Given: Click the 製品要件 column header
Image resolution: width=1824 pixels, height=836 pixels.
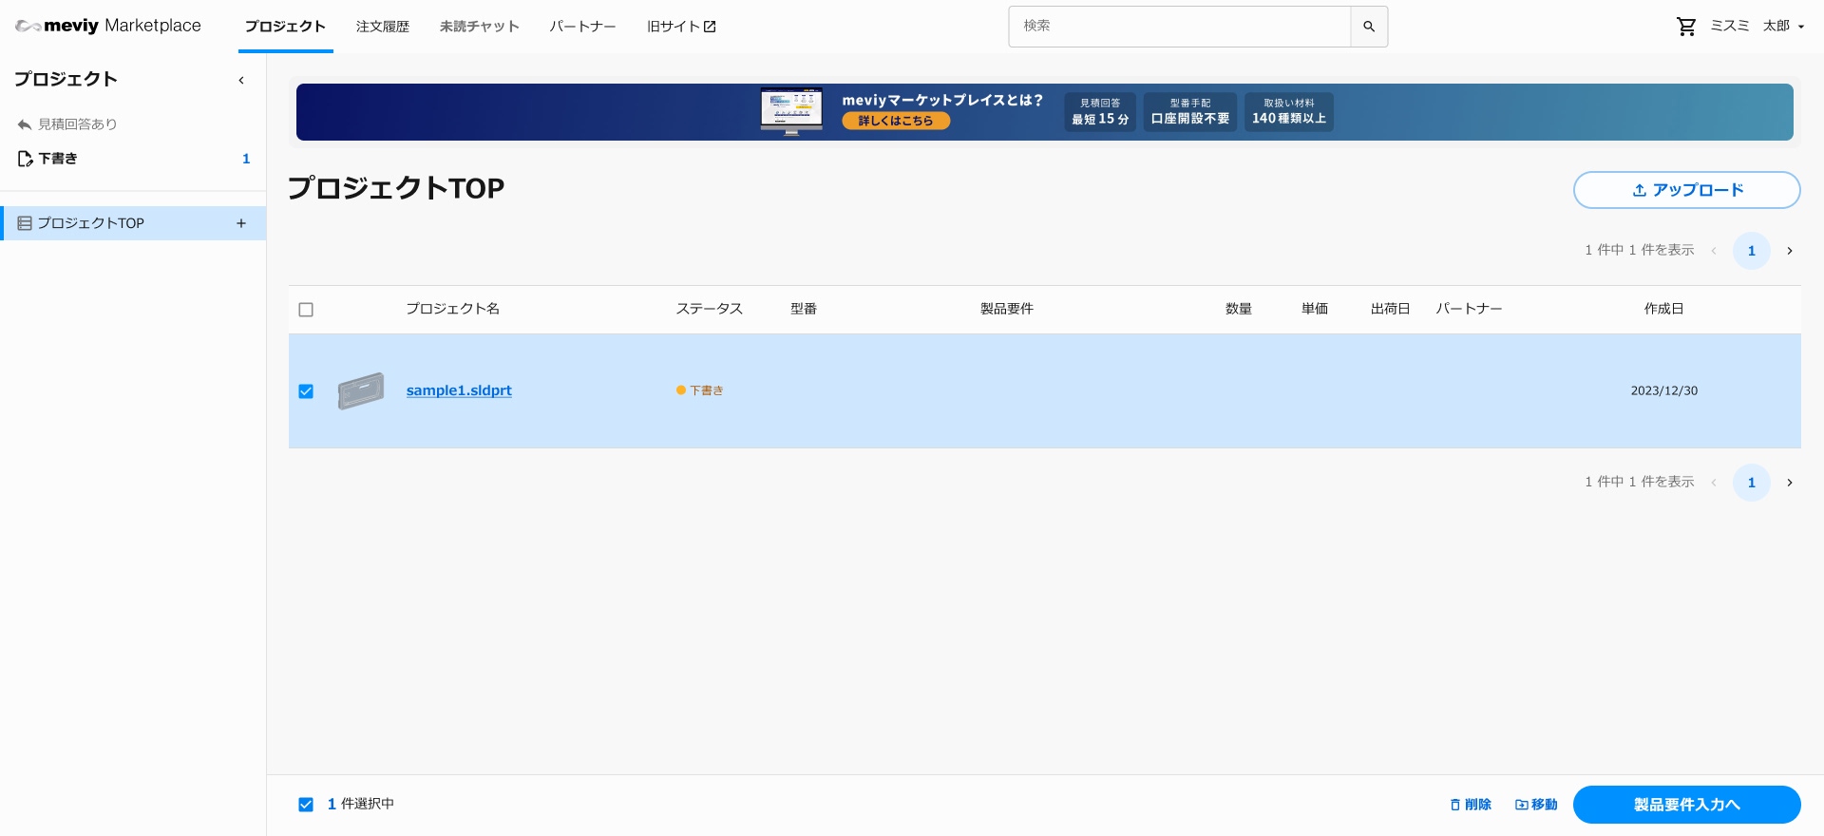Looking at the screenshot, I should 1007,309.
